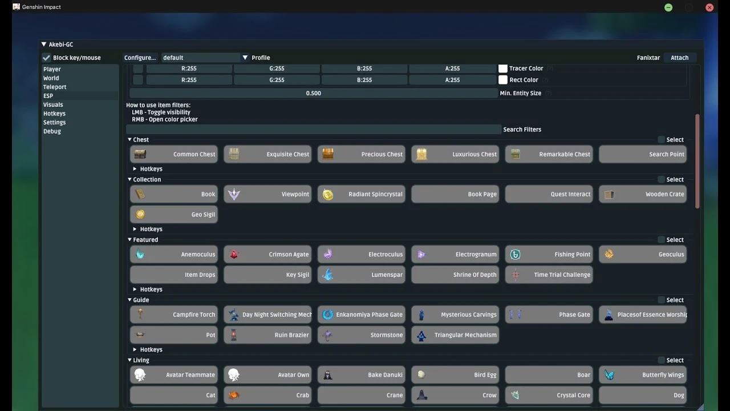Toggle the checkbox left of Rect Color row
This screenshot has height=411, width=730.
138,80
